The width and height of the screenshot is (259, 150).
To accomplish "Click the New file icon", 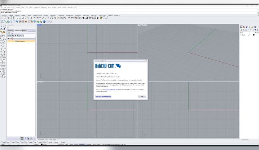I will point(2,18).
